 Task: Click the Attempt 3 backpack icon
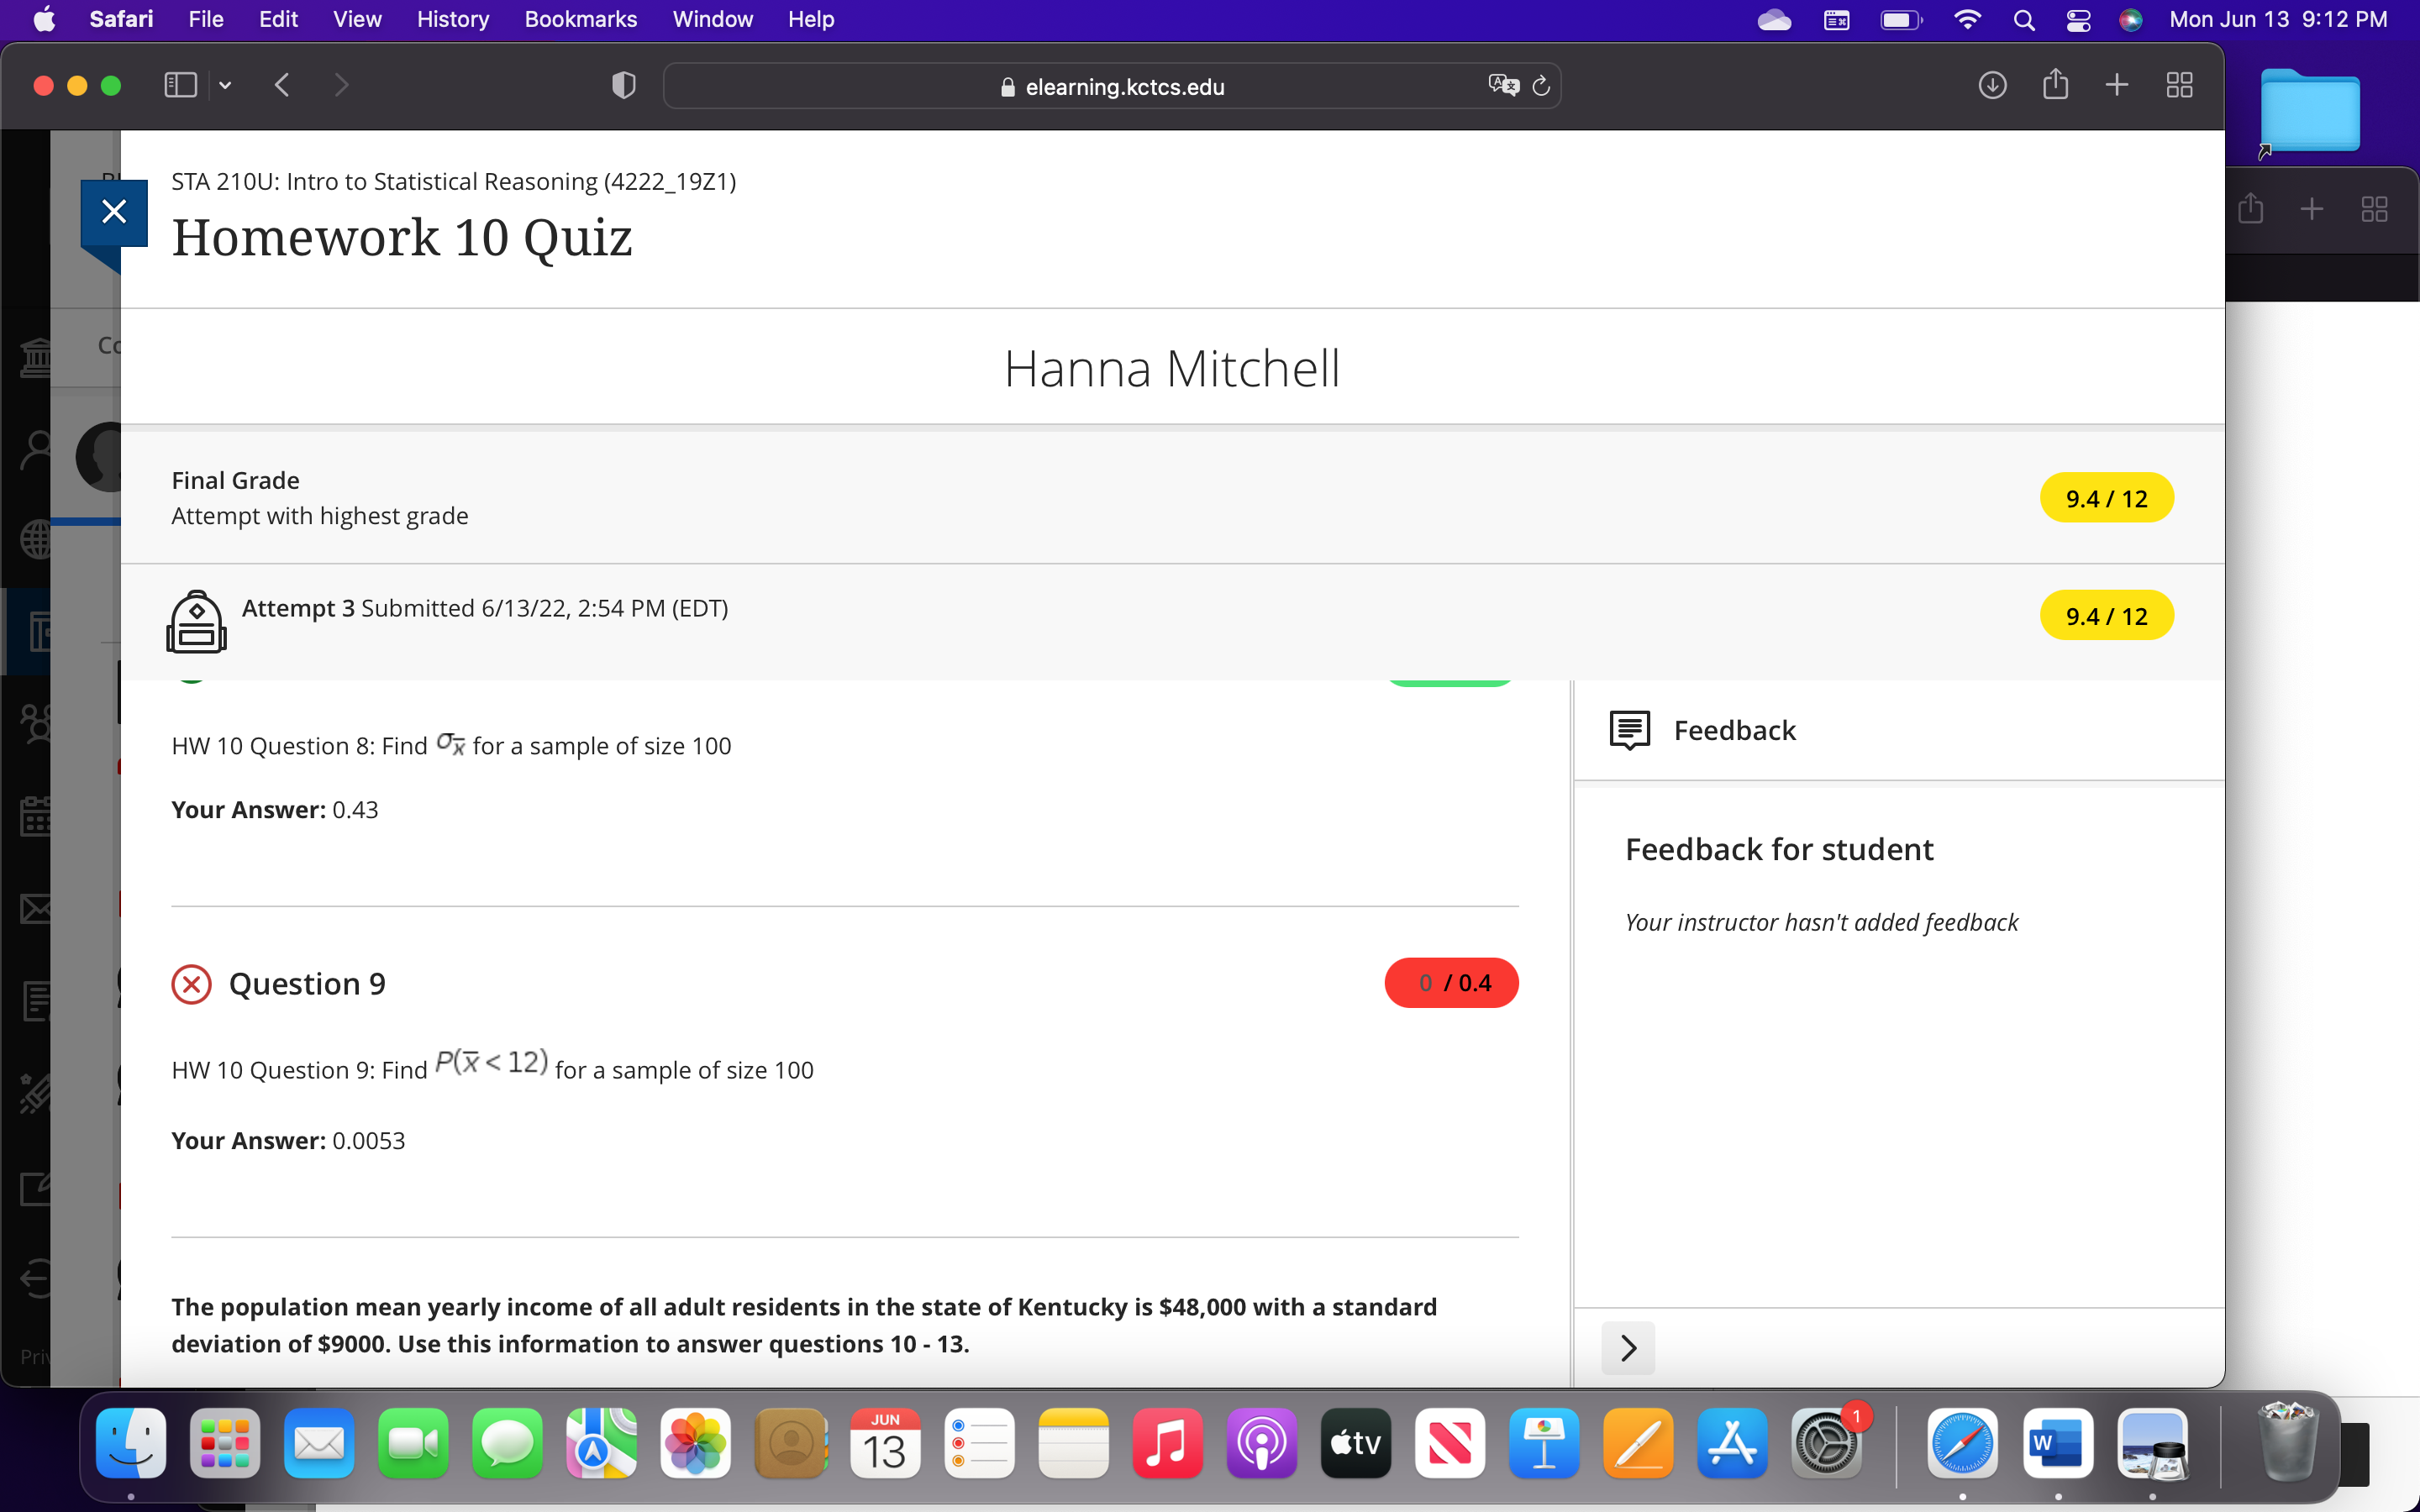pyautogui.click(x=196, y=621)
